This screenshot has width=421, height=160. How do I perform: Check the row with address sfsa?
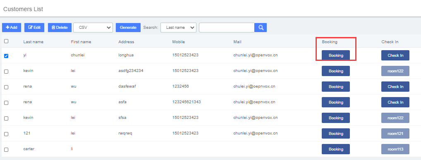pyautogui.click(x=7, y=118)
